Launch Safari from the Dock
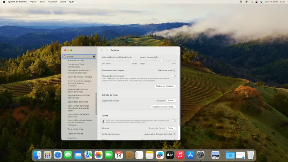 click(58, 155)
